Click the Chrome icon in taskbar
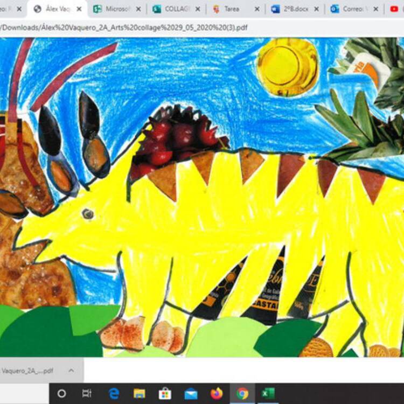Image resolution: width=404 pixels, height=404 pixels. pyautogui.click(x=242, y=393)
